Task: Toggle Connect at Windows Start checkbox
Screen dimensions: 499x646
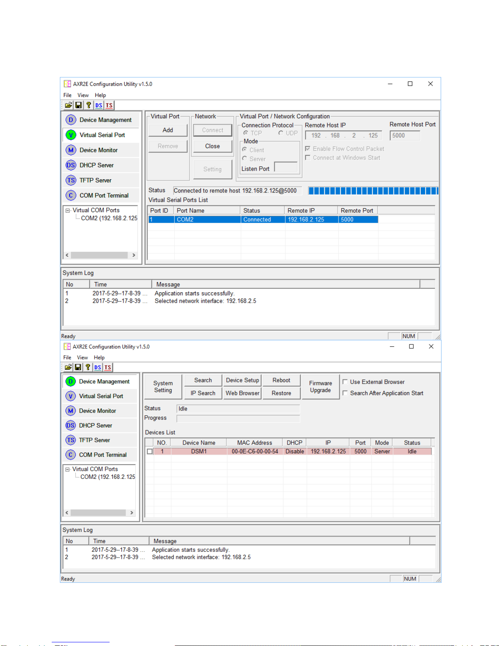Action: pyautogui.click(x=308, y=158)
